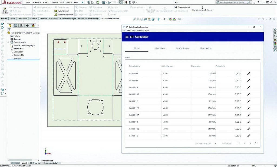This screenshot has width=277, height=167.
Task: Open the FeatureManager filter funnel icon
Action: coord(9,29)
